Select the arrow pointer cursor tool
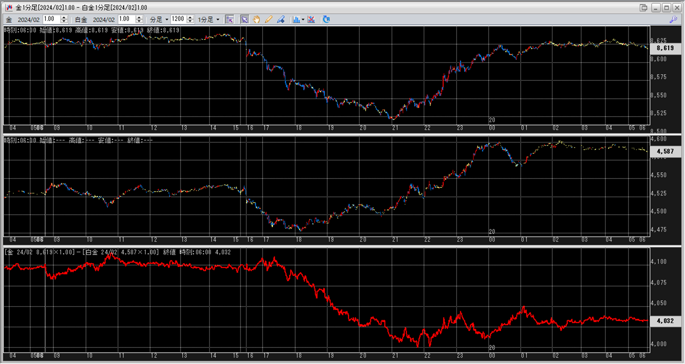Viewport: 685px width, 364px height. pos(245,19)
